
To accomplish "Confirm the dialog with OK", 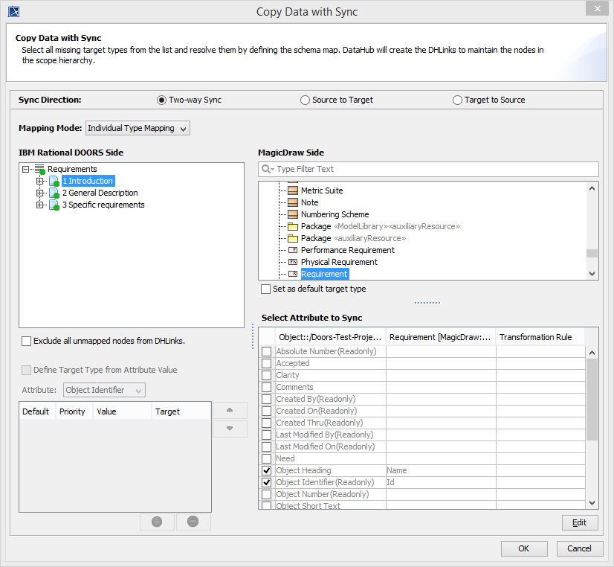I will tap(524, 548).
